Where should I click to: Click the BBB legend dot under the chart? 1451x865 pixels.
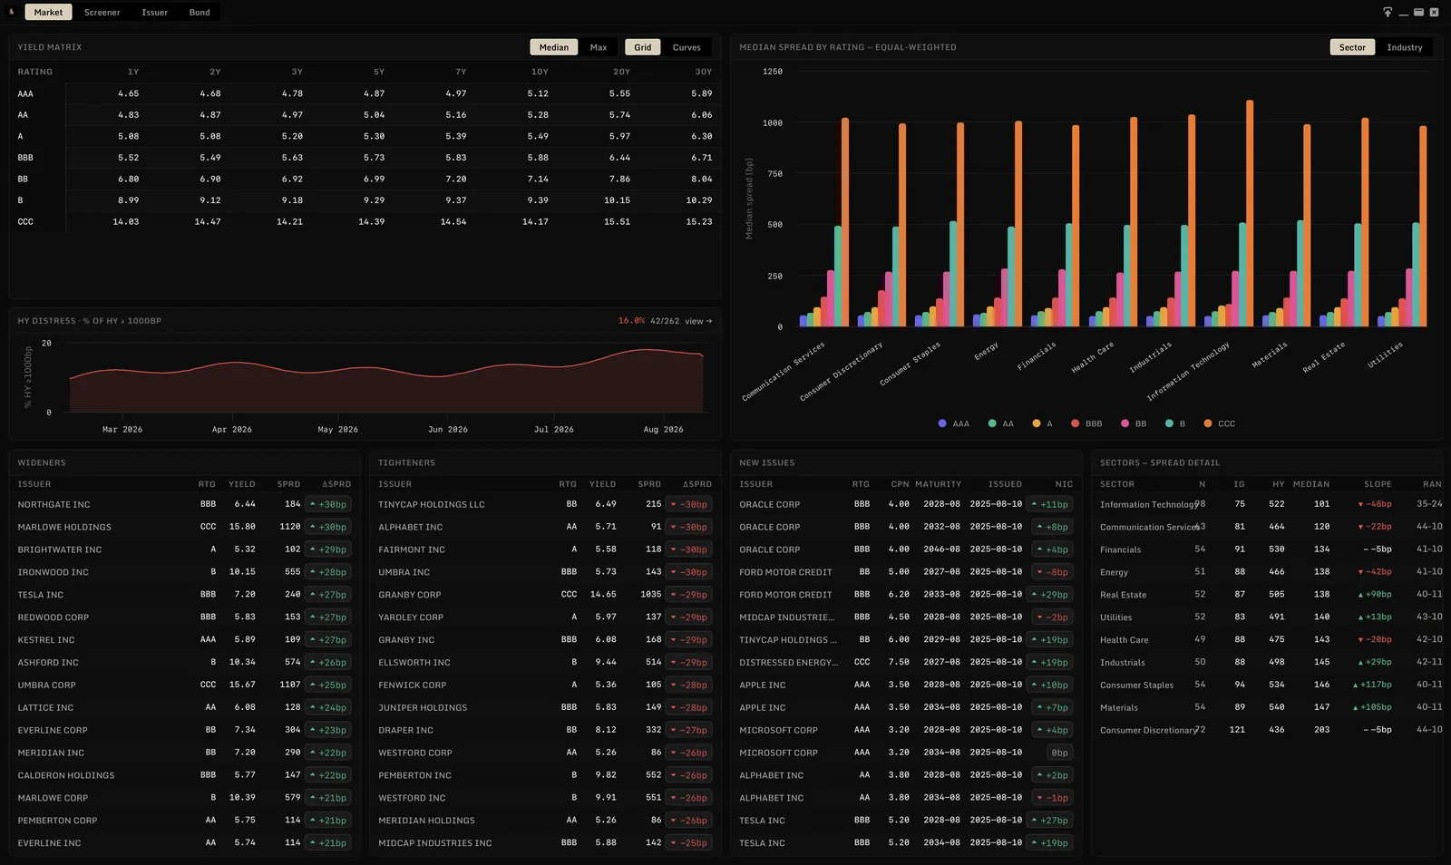pyautogui.click(x=1075, y=423)
